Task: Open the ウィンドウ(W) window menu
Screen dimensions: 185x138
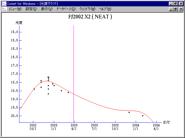Action: (87, 9)
